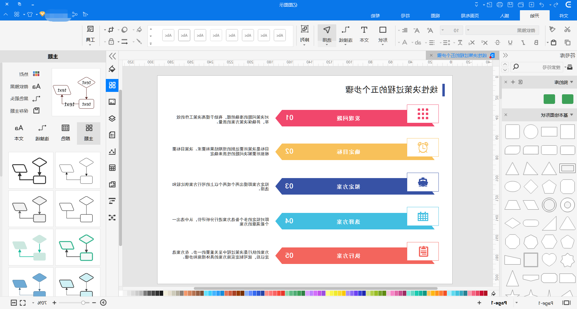The height and width of the screenshot is (309, 577).
Task: Click the fit-to-page icon in status bar
Action: pyautogui.click(x=14, y=303)
